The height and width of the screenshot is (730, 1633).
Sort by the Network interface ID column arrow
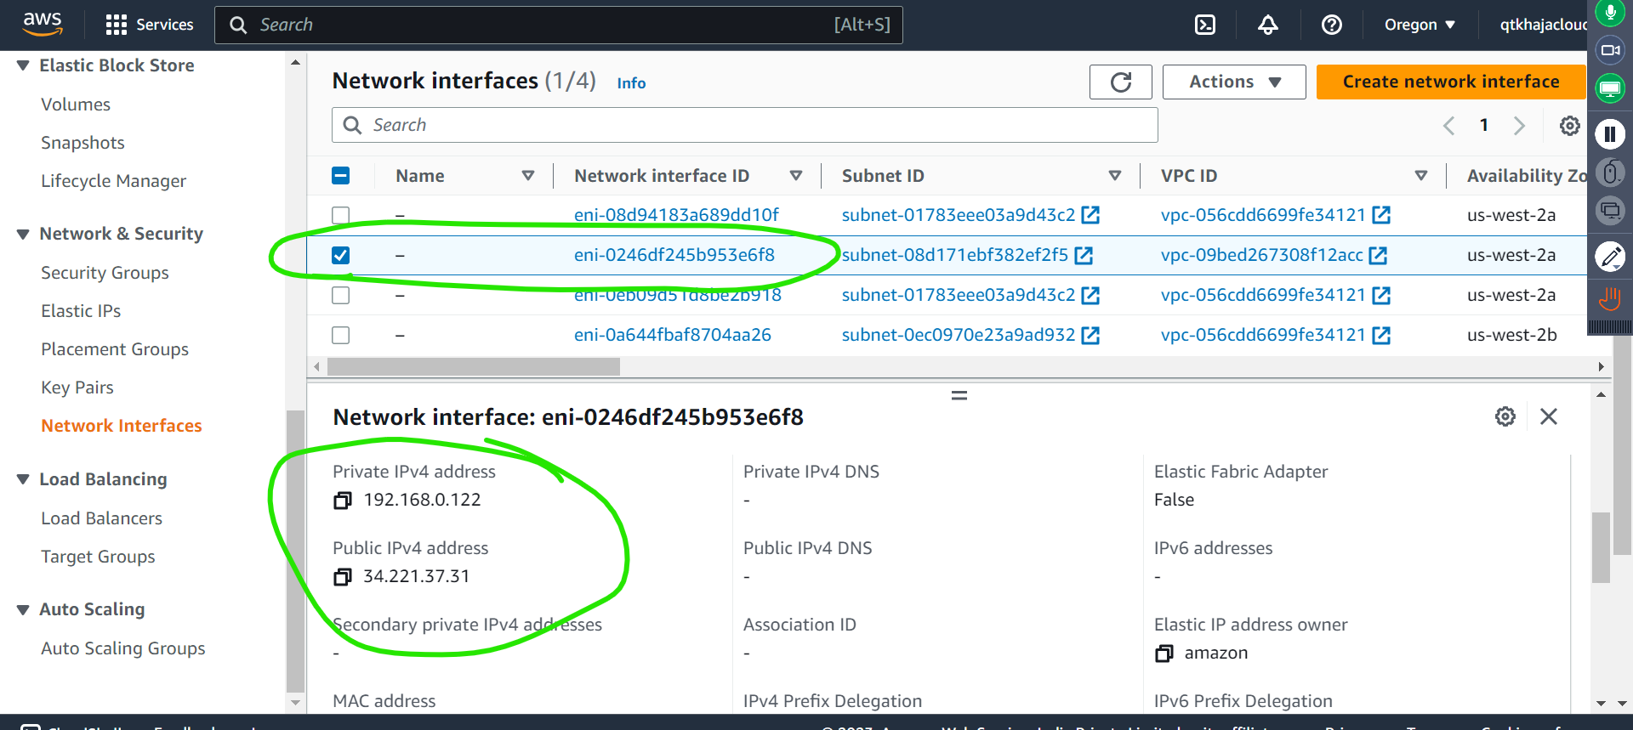coord(796,176)
